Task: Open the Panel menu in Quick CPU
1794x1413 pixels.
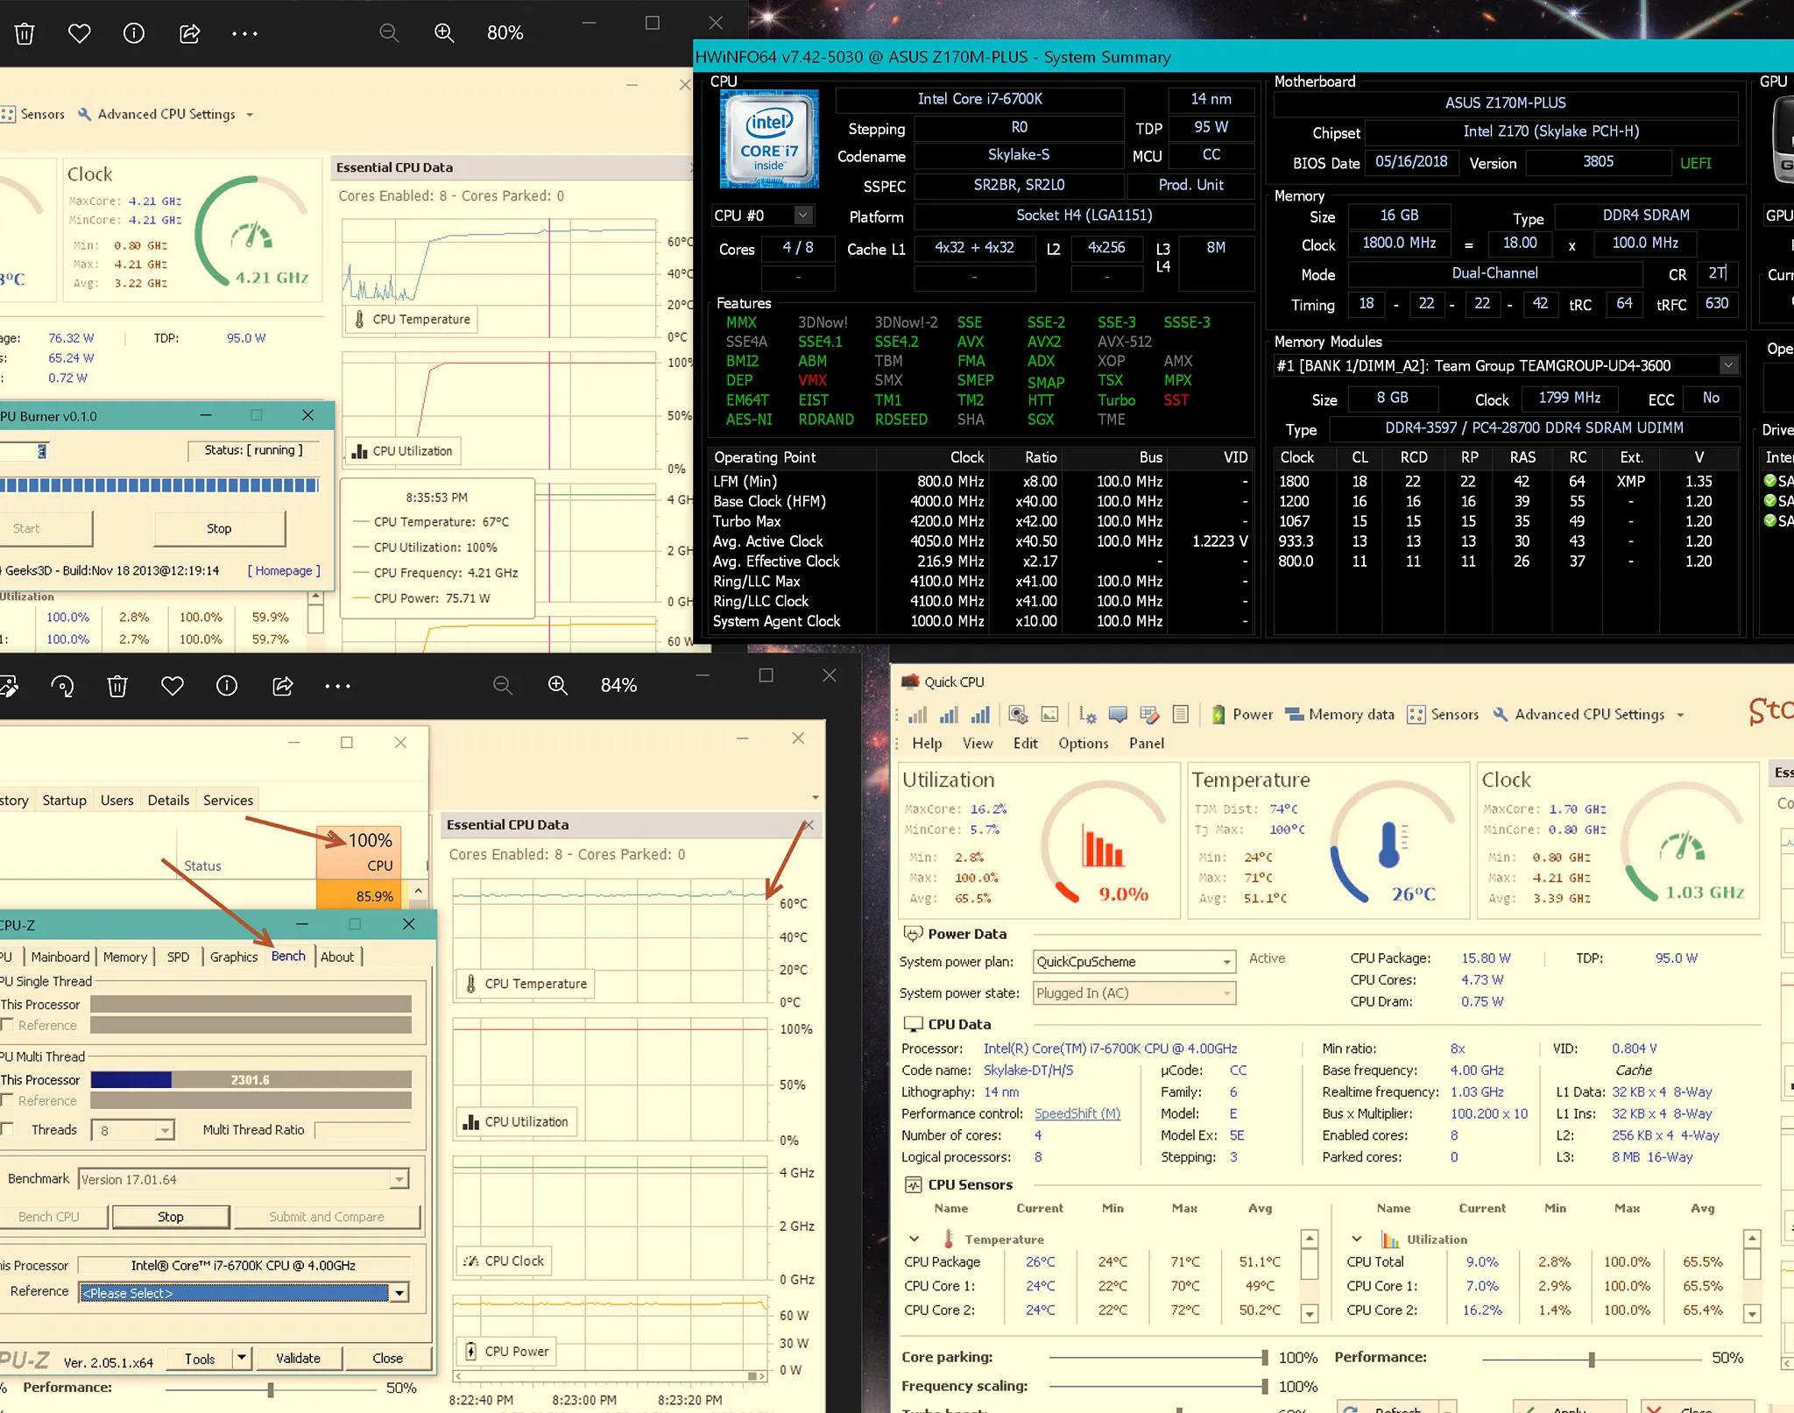Action: 1146,743
